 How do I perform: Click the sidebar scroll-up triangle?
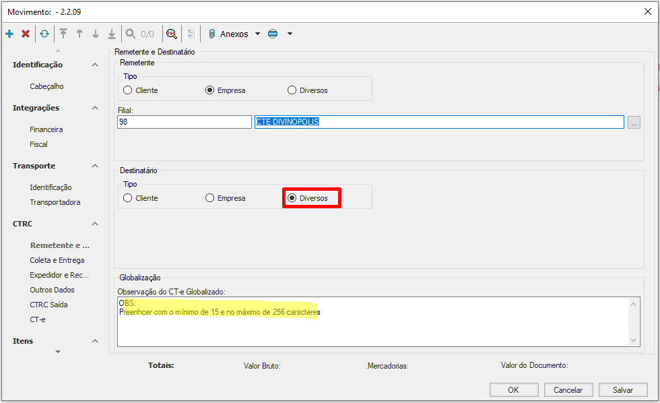click(58, 51)
